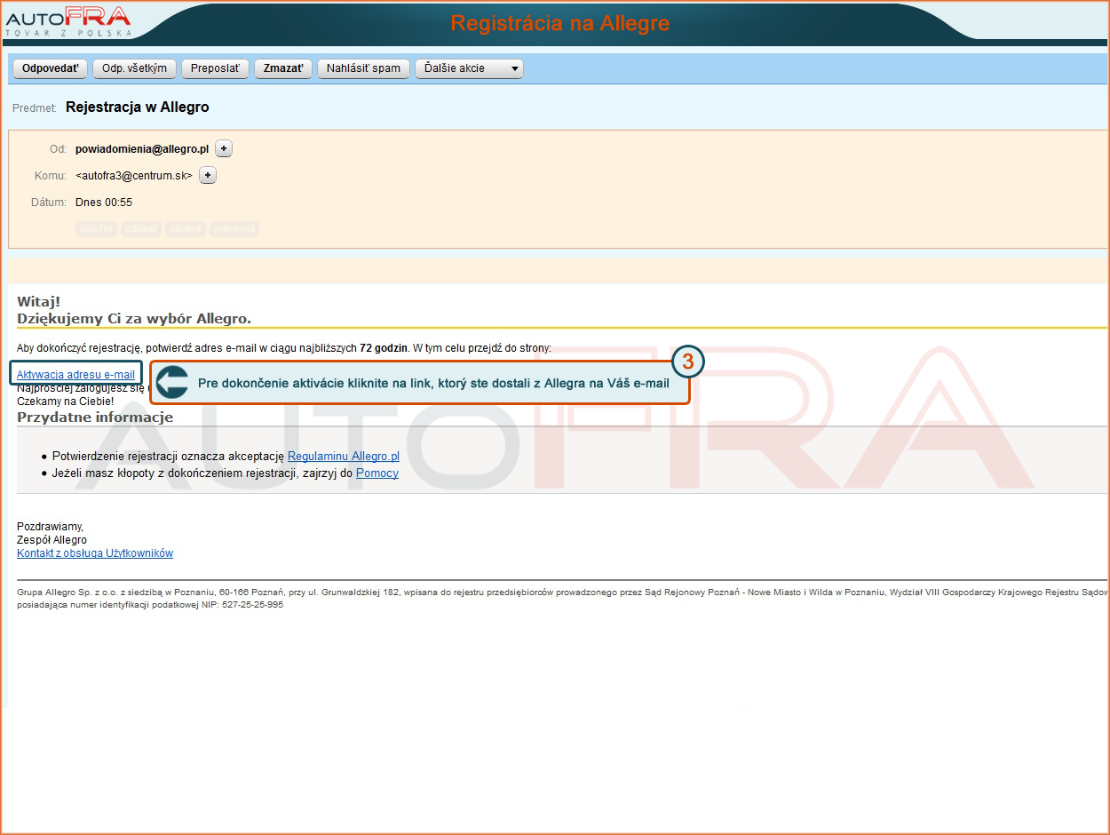
Task: Open the Regulaminu Allegro.pl link
Action: 344,457
